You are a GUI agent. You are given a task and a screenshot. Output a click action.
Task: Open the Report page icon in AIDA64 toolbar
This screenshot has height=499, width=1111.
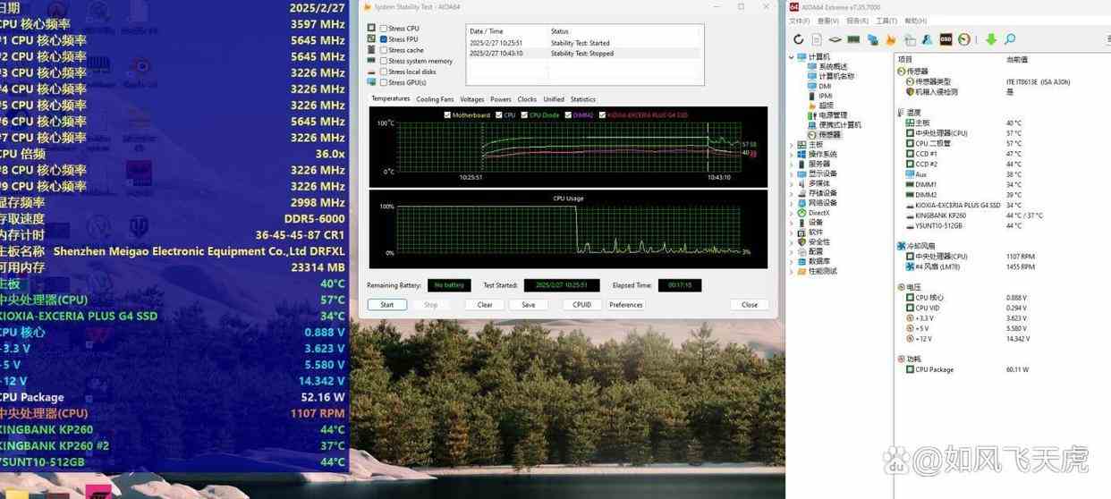coord(817,39)
